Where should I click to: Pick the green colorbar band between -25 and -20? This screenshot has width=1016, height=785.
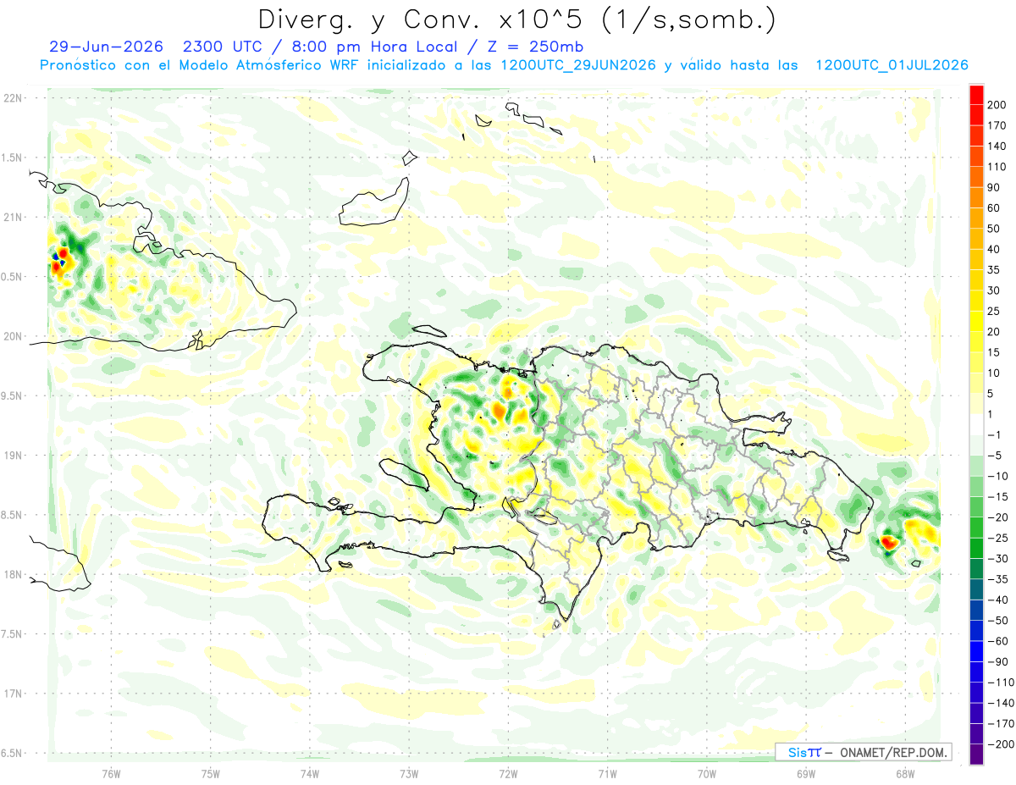click(x=976, y=528)
